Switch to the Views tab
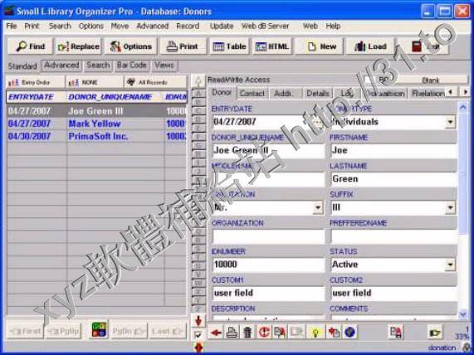 164,66
